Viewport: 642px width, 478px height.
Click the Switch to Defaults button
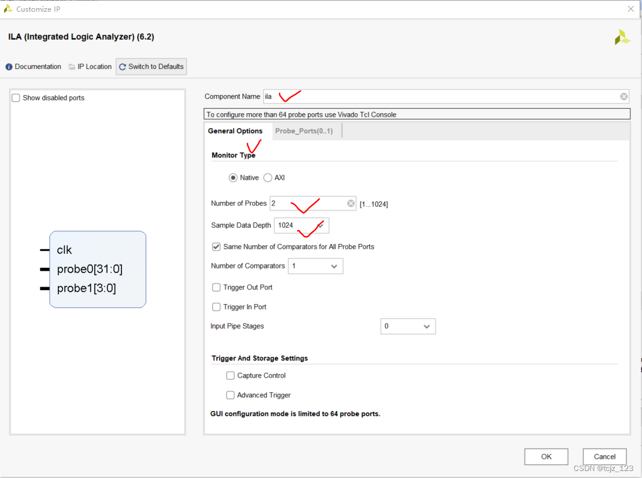pos(151,67)
